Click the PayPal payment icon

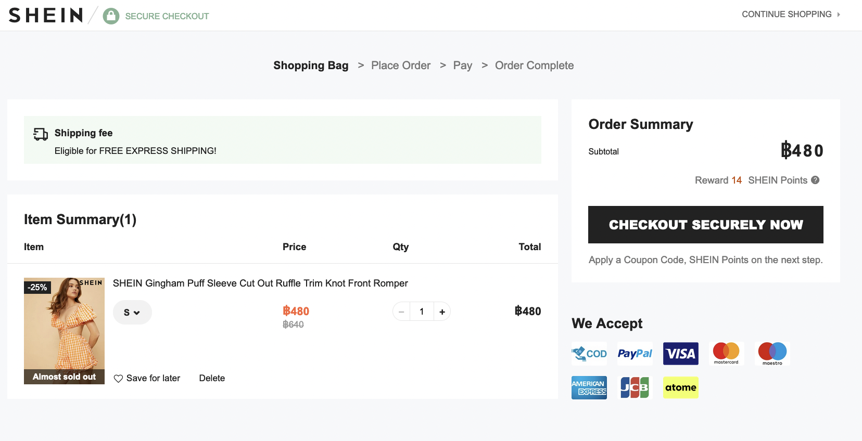[635, 354]
